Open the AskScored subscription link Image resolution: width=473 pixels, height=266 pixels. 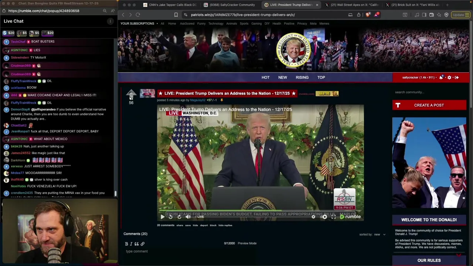pyautogui.click(x=187, y=24)
